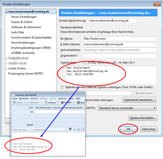Open the Bearbeiten menu
The height and width of the screenshot is (159, 163).
pos(24,99)
